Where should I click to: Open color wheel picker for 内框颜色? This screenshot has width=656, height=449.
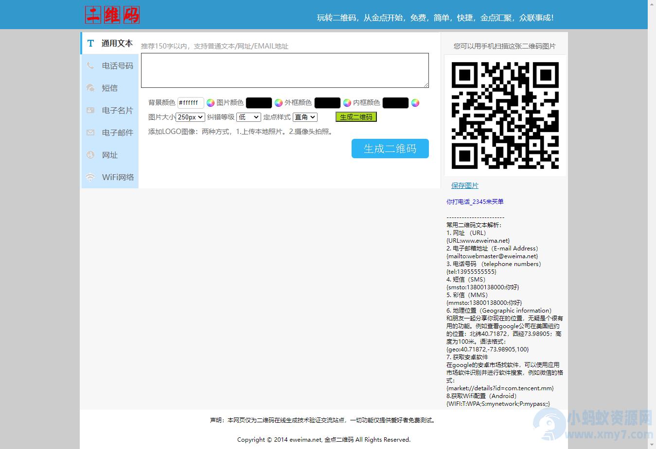[x=415, y=103]
